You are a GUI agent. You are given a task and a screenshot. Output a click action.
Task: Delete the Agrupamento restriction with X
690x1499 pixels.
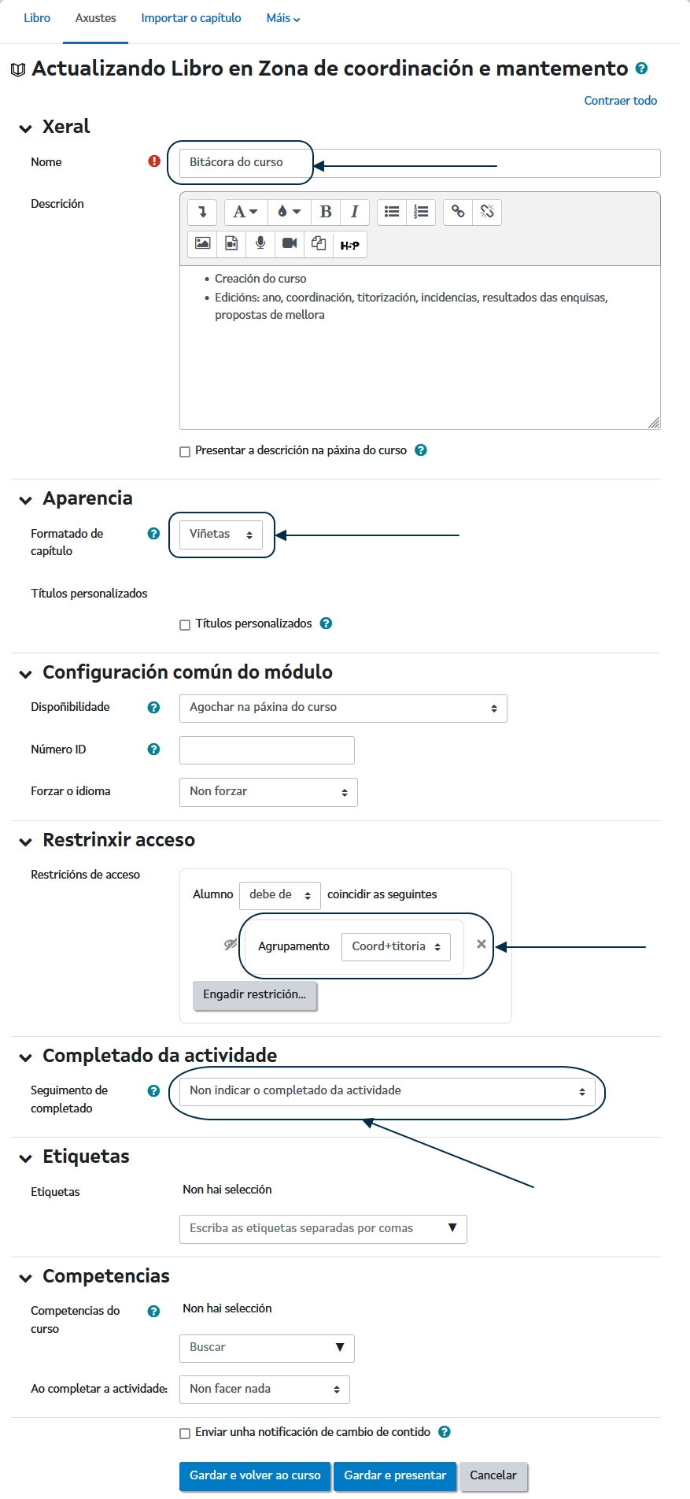pos(482,944)
